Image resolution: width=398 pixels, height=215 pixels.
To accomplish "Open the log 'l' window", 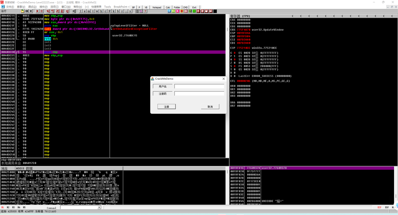I will [x=81, y=11].
